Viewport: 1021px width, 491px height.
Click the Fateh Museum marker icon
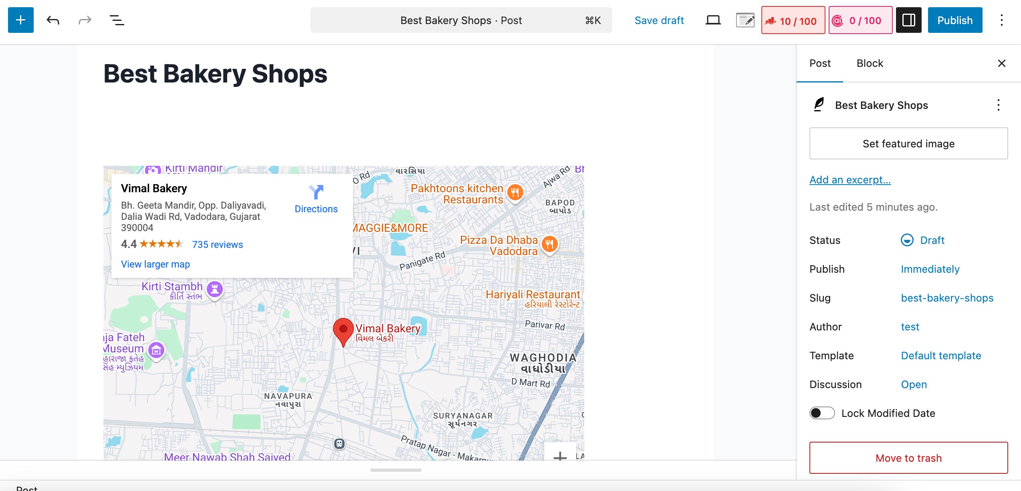pyautogui.click(x=156, y=351)
